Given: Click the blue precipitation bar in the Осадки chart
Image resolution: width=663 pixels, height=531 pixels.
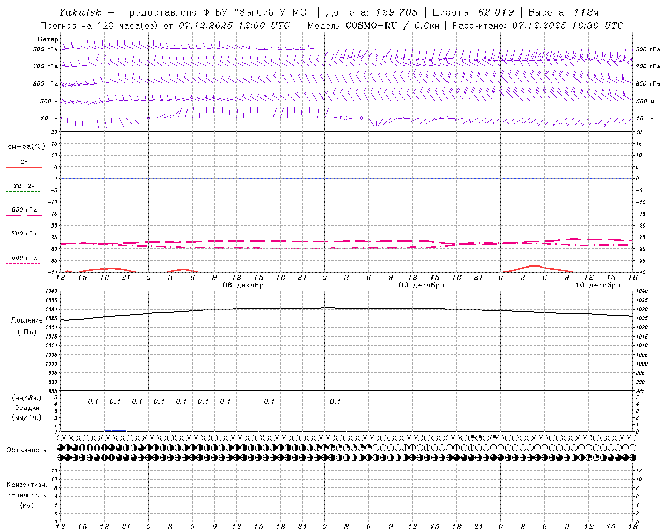Looking at the screenshot, I should [x=115, y=430].
